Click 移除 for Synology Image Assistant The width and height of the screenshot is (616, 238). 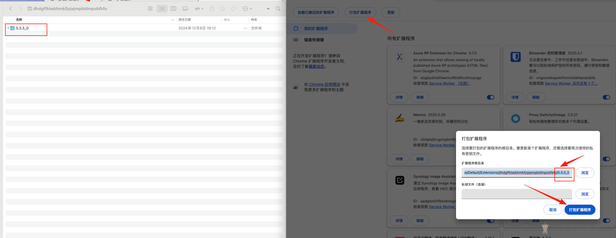[x=420, y=221]
